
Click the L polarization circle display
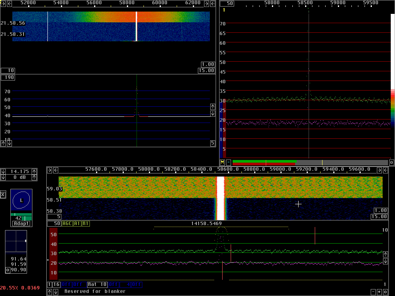click(x=22, y=200)
